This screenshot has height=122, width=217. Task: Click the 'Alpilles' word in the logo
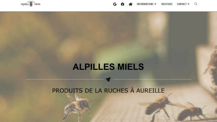pyautogui.click(x=25, y=4)
